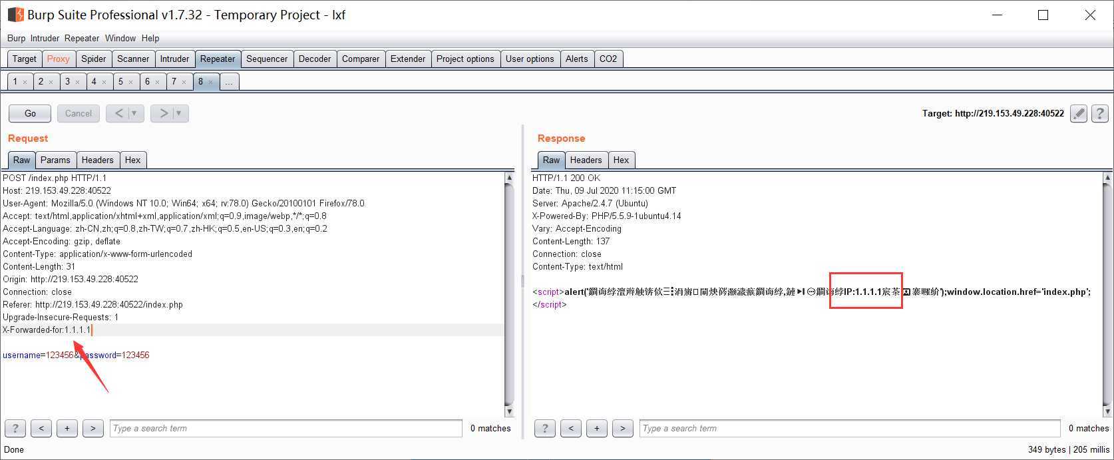
Task: Select the response Raw tab
Action: (551, 160)
